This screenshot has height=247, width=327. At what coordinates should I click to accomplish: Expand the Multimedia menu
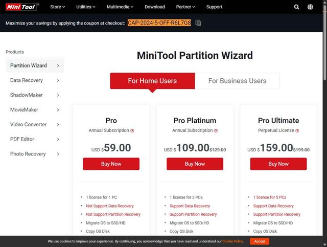120,7
